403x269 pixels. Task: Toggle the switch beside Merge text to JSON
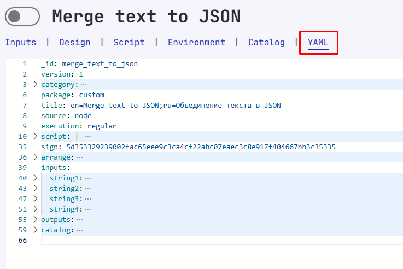pos(22,17)
